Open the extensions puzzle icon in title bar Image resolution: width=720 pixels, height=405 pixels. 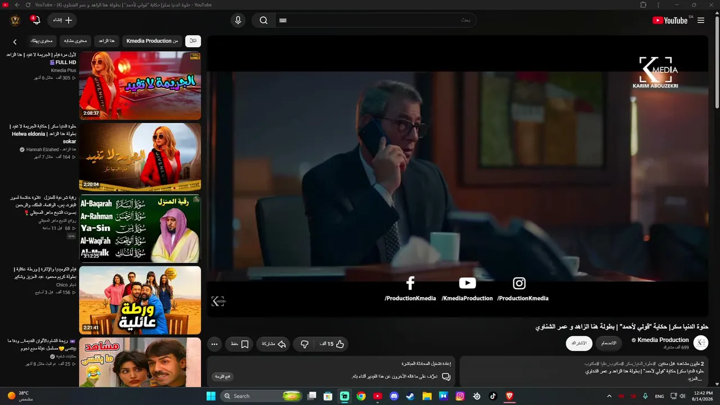643,5
